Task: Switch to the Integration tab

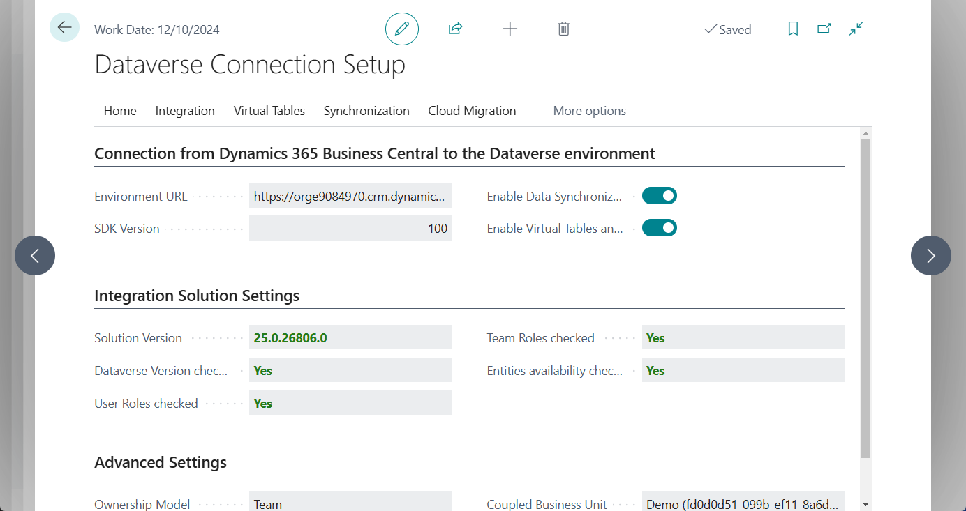Action: click(184, 110)
